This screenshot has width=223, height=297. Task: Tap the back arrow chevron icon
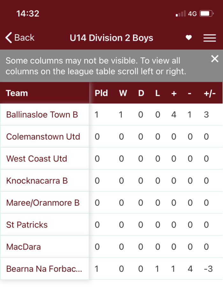click(9, 38)
